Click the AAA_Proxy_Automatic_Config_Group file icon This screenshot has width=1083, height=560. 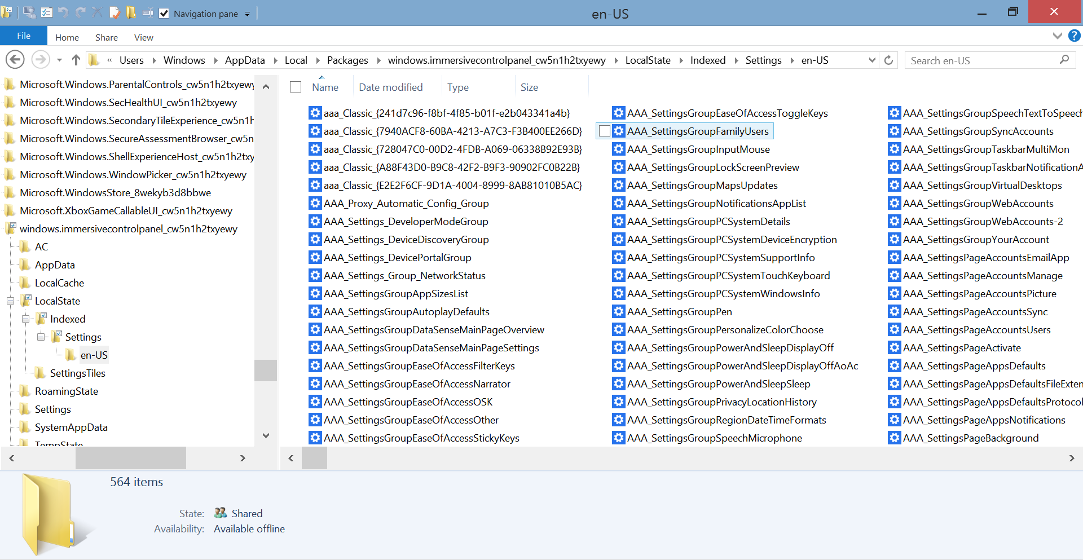[x=315, y=203]
